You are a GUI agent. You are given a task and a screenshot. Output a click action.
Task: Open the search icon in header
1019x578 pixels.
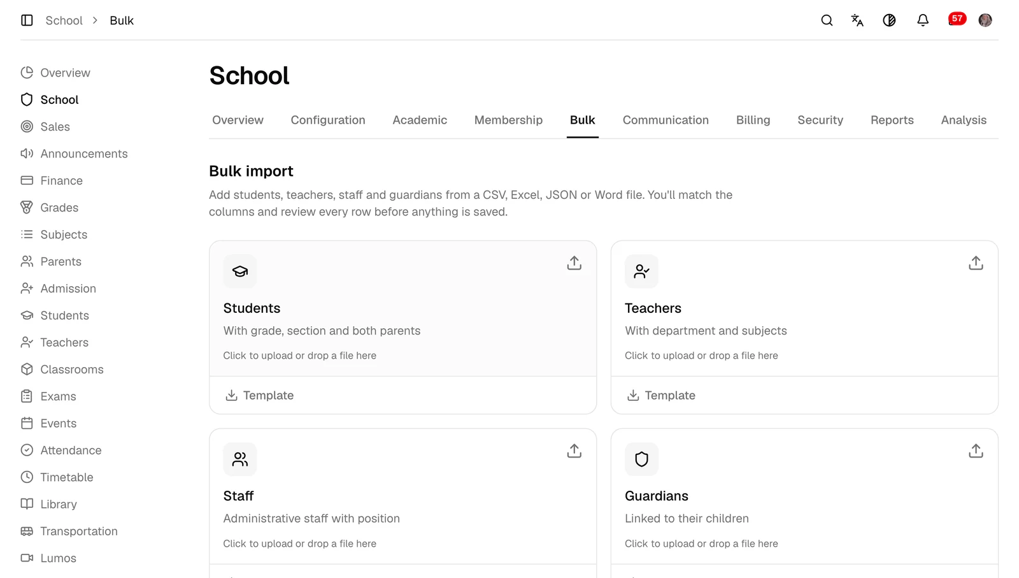tap(827, 20)
